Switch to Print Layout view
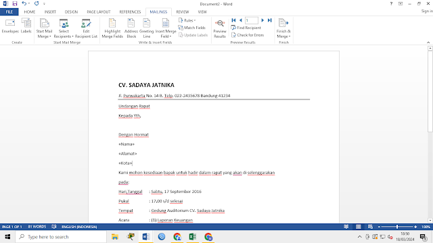This screenshot has width=433, height=243. (359, 227)
